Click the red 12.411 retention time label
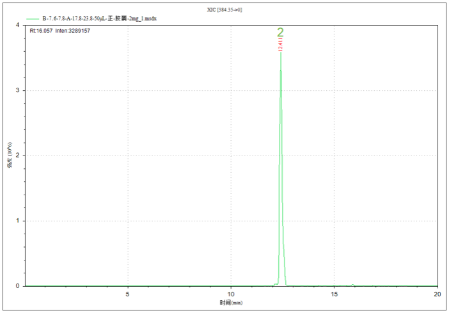This screenshot has width=449, height=313. coord(281,45)
